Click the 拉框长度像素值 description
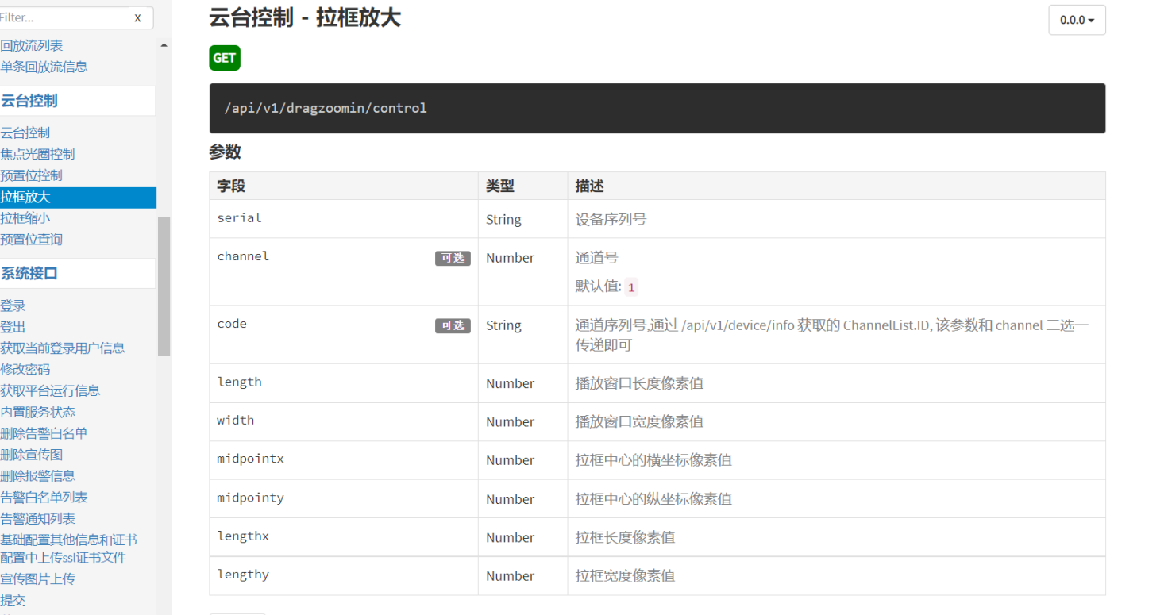 625,537
